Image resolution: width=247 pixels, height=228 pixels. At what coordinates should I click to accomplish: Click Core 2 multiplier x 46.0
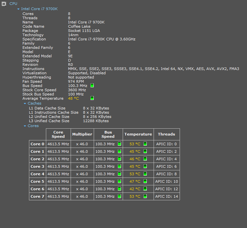click(x=82, y=159)
